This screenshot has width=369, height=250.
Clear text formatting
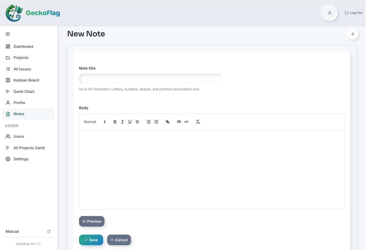tap(198, 122)
